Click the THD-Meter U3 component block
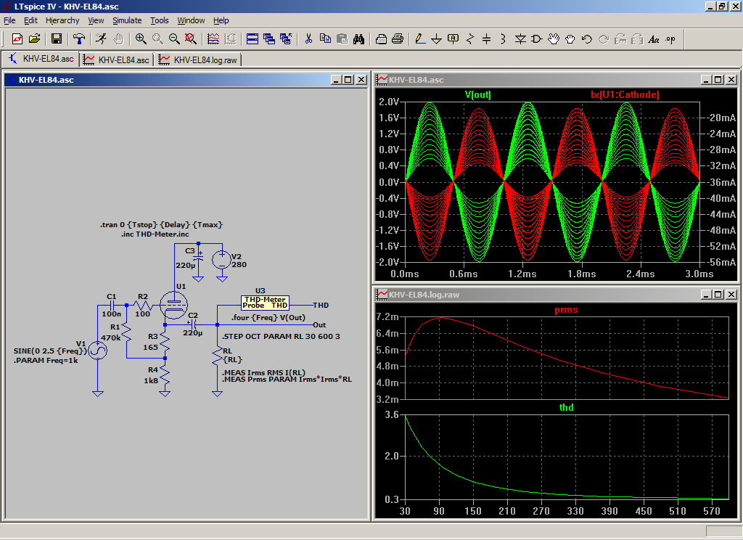Viewport: 743px width, 540px height. point(265,302)
